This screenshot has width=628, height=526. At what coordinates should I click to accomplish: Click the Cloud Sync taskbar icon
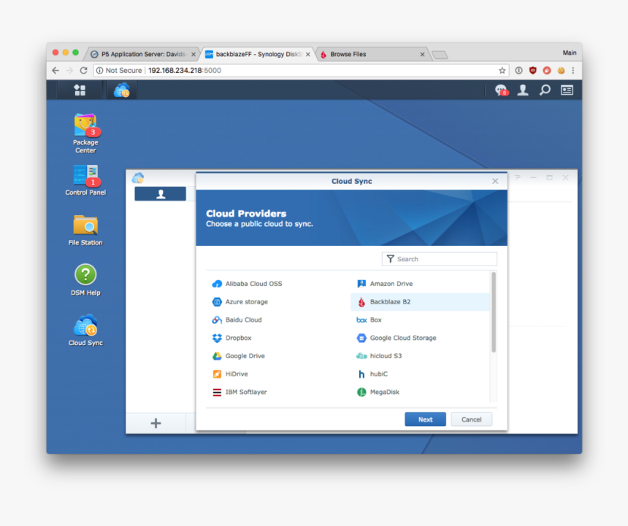click(122, 90)
